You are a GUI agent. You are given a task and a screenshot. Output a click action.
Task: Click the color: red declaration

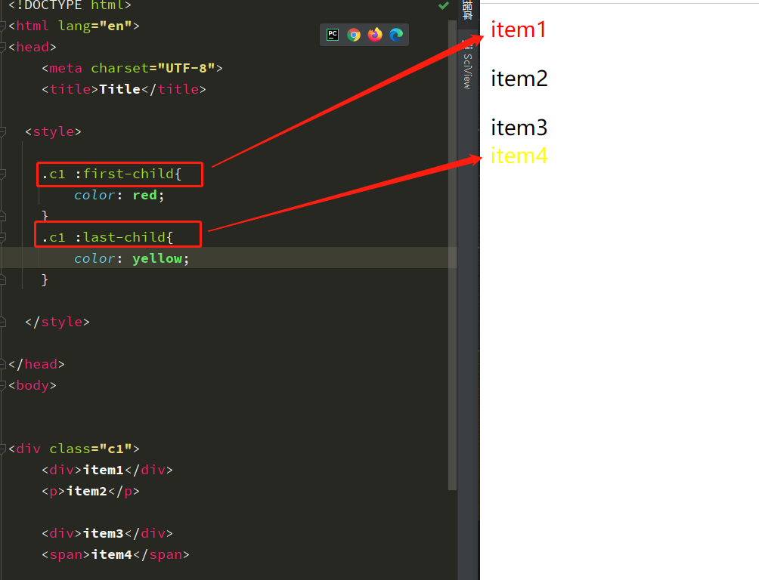point(119,195)
